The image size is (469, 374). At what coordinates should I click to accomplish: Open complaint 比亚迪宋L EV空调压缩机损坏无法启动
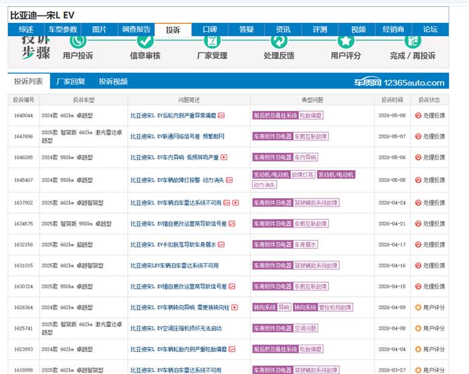click(176, 328)
